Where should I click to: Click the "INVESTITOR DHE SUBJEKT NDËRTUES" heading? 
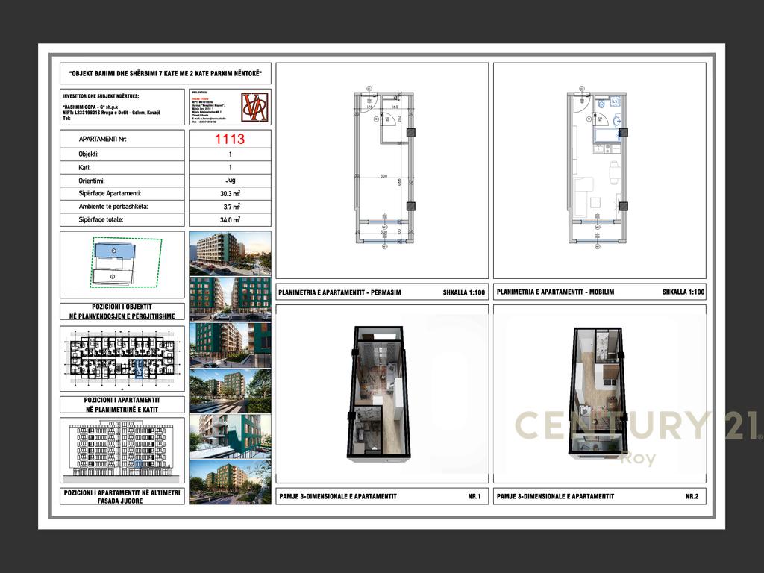pos(101,96)
